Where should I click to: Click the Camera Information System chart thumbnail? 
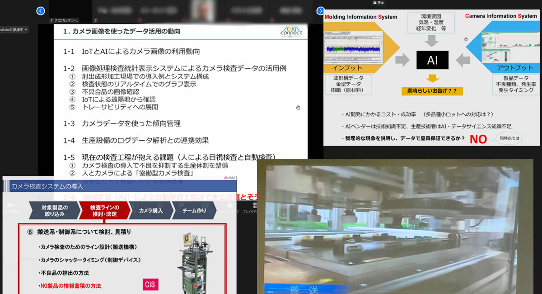[509, 47]
